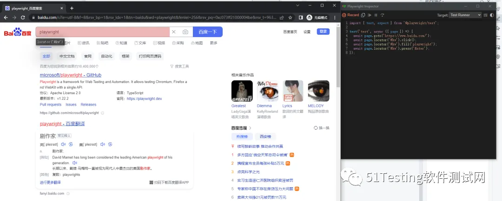Click Record in Playwright Inspector
502x201 pixels.
click(x=350, y=15)
